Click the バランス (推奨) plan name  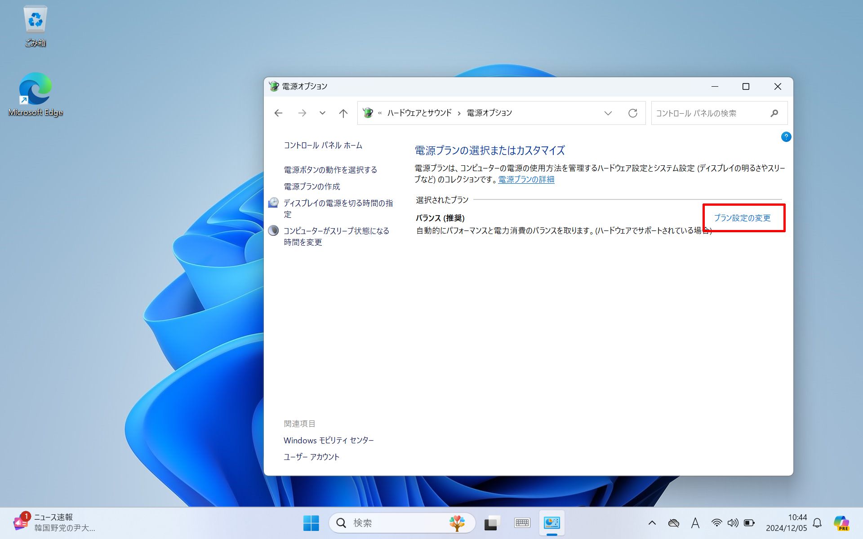[440, 218]
